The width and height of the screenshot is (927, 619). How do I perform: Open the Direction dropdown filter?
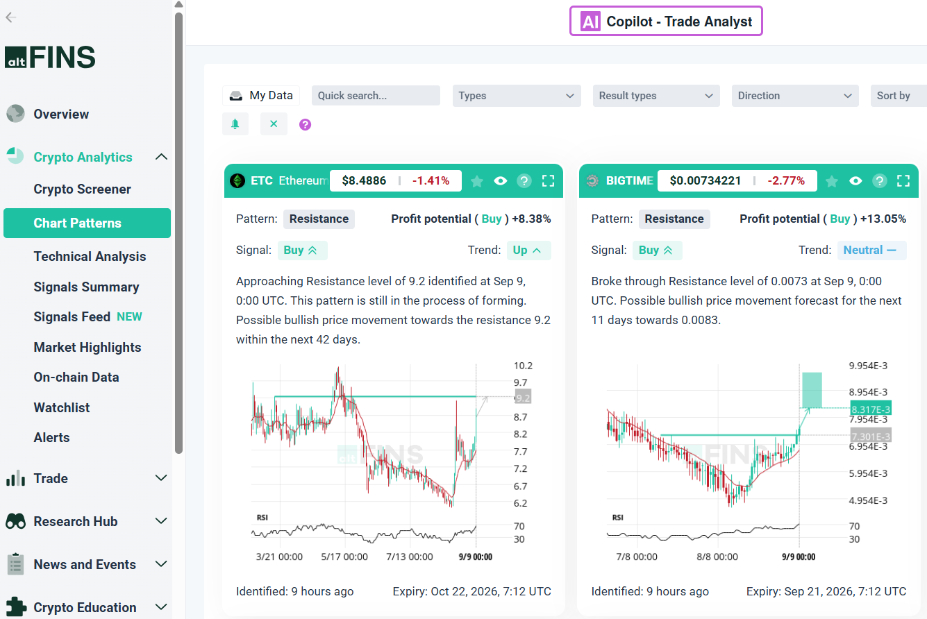click(795, 96)
